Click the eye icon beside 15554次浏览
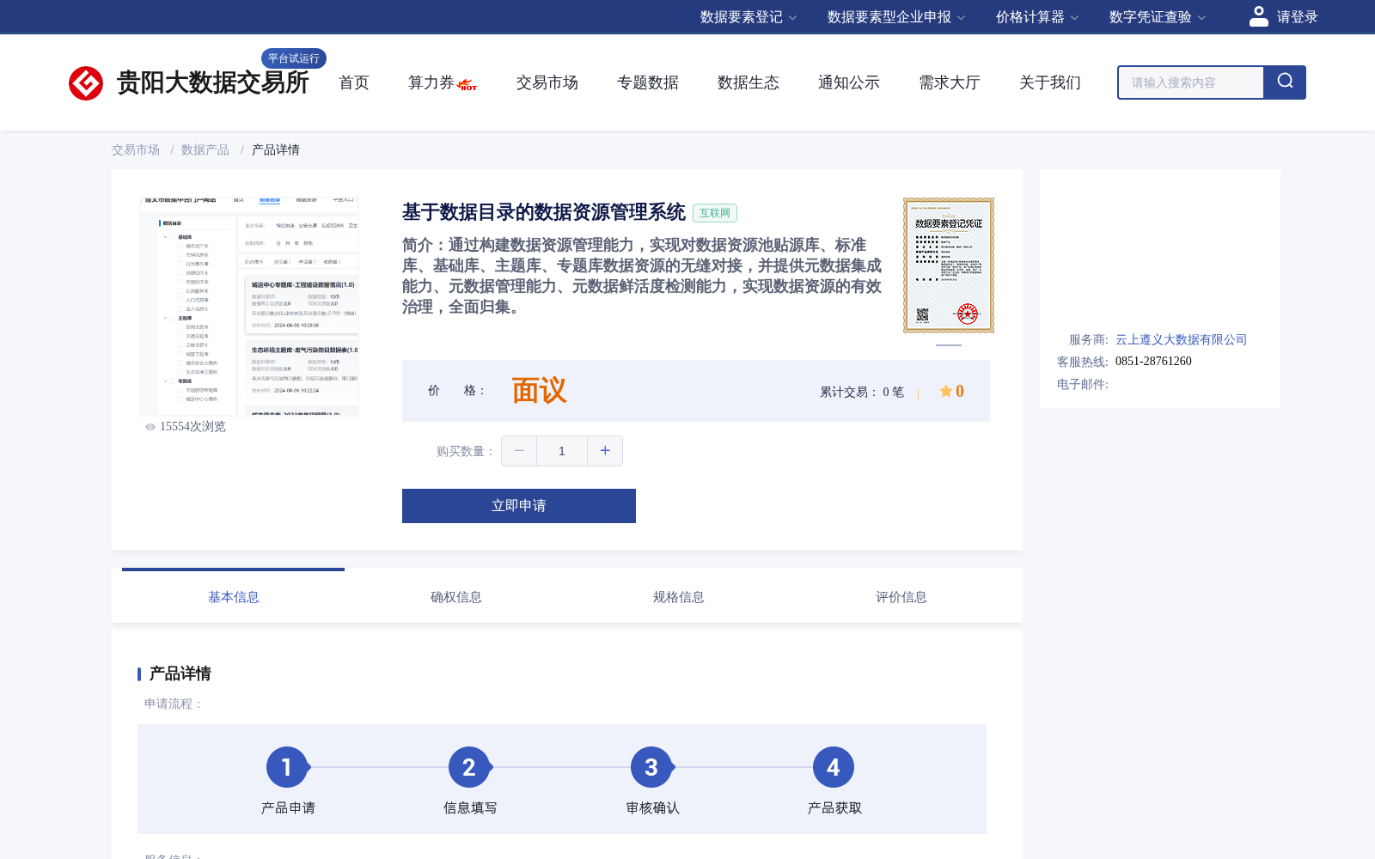The image size is (1375, 859). pos(150,427)
